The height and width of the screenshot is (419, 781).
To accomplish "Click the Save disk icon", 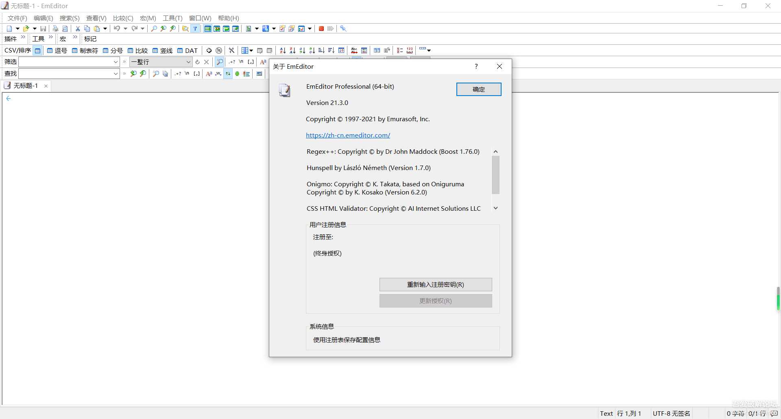I will pos(43,28).
